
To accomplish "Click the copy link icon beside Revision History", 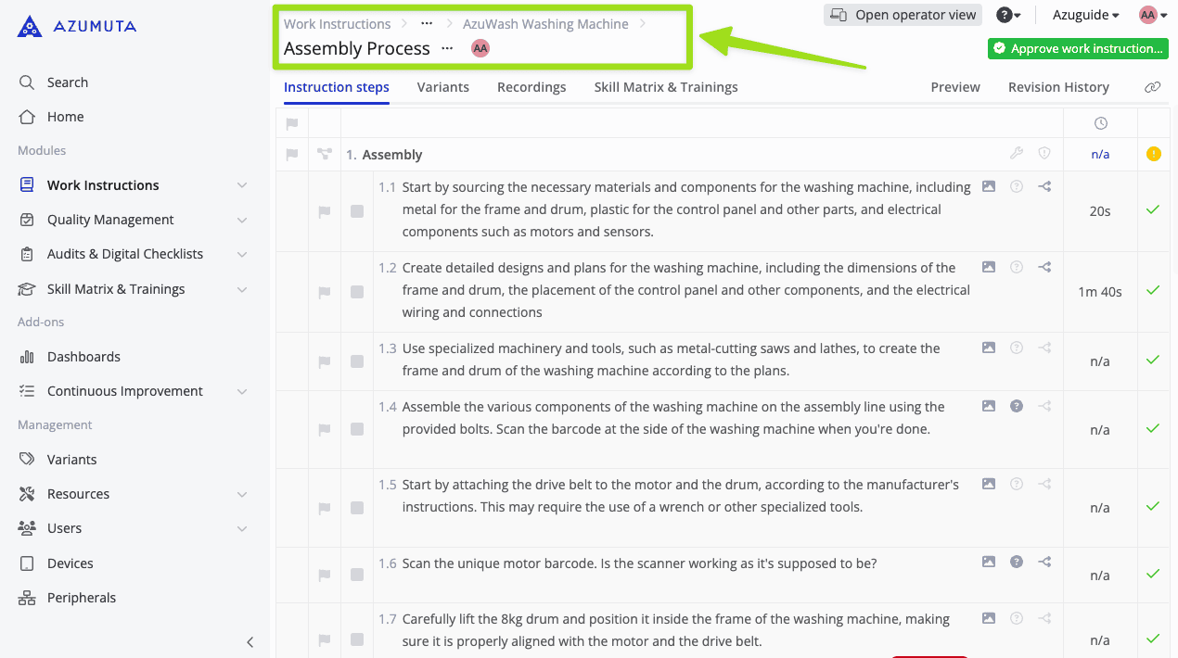I will coord(1153,87).
